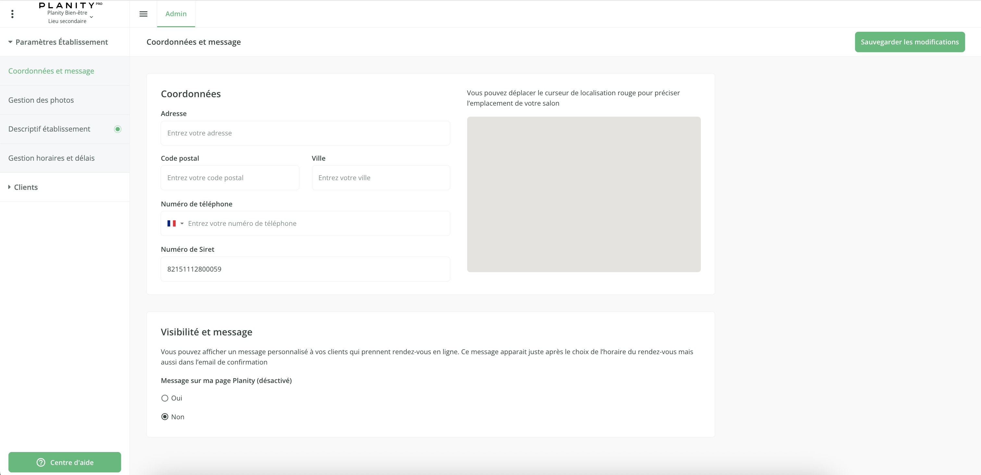Expand the Clients section

[x=9, y=187]
